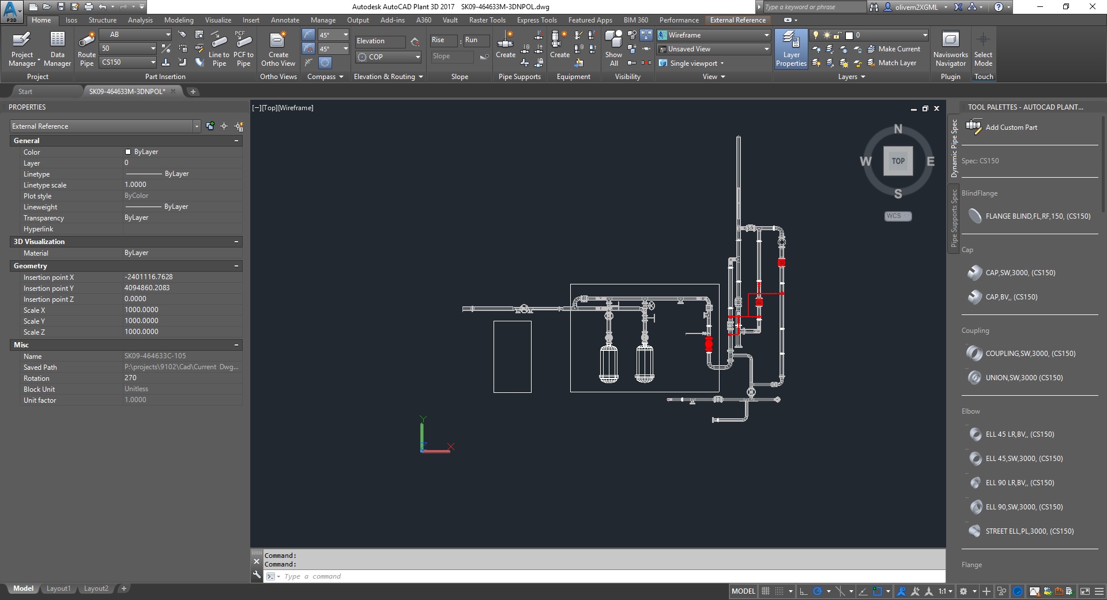Switch to the Annotate ribbon tab
Viewport: 1107px width, 600px height.
(x=285, y=20)
